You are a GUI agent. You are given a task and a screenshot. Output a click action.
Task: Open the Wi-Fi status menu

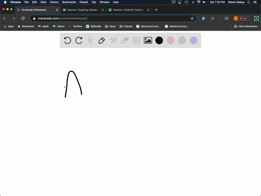198,2
